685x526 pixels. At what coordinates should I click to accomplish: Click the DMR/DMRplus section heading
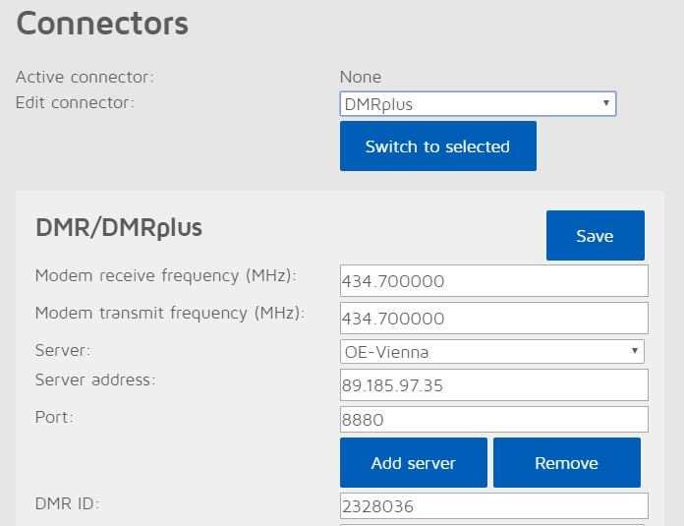[x=119, y=228]
